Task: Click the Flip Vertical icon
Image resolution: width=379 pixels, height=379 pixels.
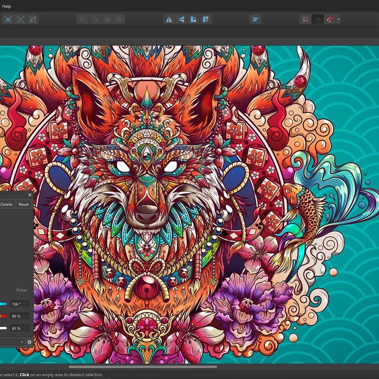Action: 181,19
